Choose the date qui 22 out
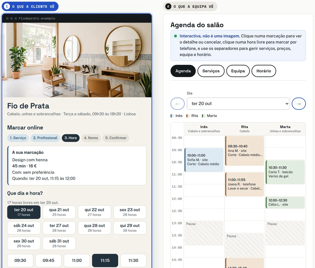Viewport: 315px width, 268px height. tap(94, 212)
